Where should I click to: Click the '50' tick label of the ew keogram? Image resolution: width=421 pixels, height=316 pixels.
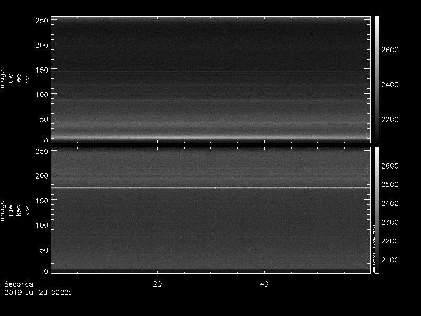44,250
